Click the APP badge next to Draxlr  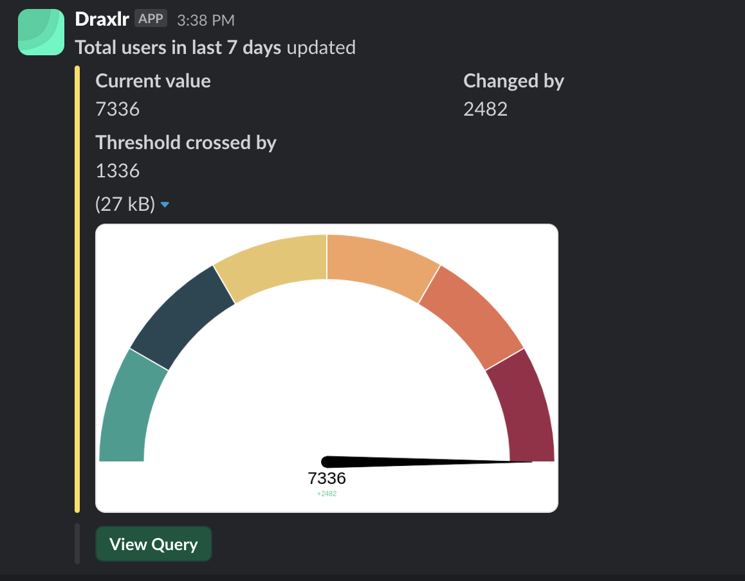[x=151, y=19]
